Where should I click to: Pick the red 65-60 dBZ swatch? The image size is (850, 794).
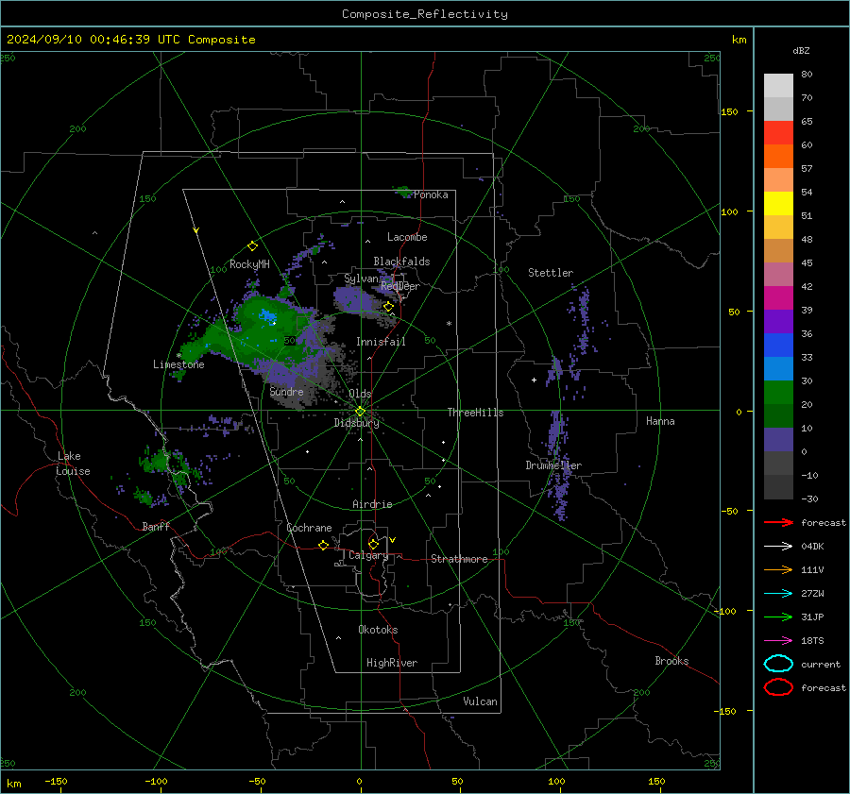[778, 133]
